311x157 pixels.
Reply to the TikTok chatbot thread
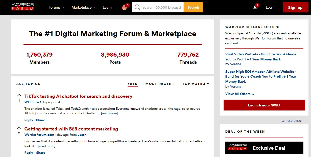click(29, 120)
